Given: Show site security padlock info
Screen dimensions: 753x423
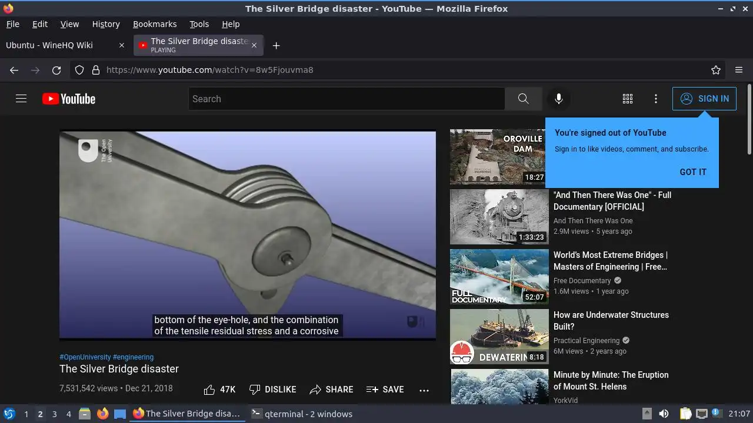Looking at the screenshot, I should pos(96,70).
